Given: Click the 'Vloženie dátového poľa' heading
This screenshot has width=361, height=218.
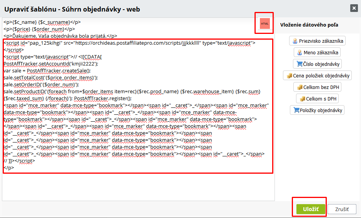Looking at the screenshot, I should [x=309, y=25].
